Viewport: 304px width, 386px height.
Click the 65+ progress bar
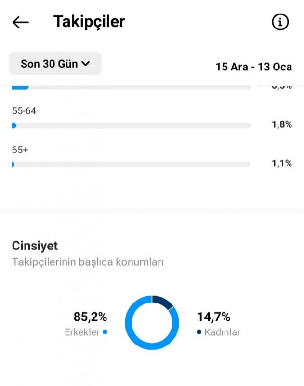point(131,165)
